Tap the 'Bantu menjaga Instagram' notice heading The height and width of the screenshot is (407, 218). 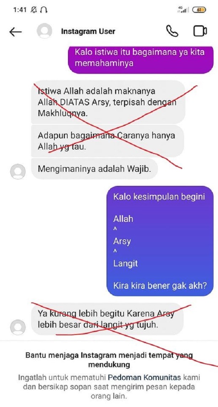click(x=109, y=360)
